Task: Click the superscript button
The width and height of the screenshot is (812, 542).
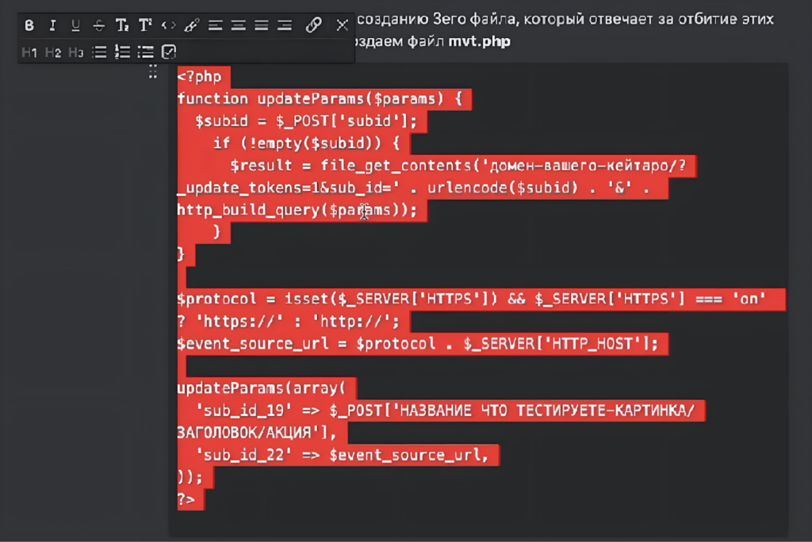Action: coord(145,25)
